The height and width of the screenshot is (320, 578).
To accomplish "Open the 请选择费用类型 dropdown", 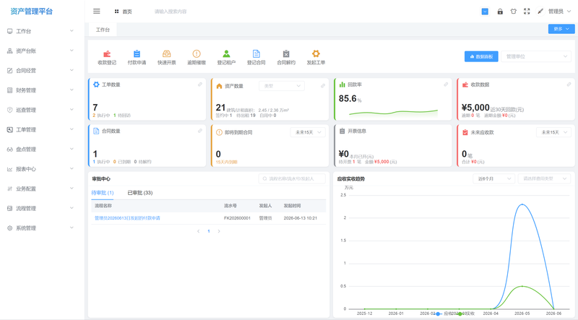I will pyautogui.click(x=544, y=179).
